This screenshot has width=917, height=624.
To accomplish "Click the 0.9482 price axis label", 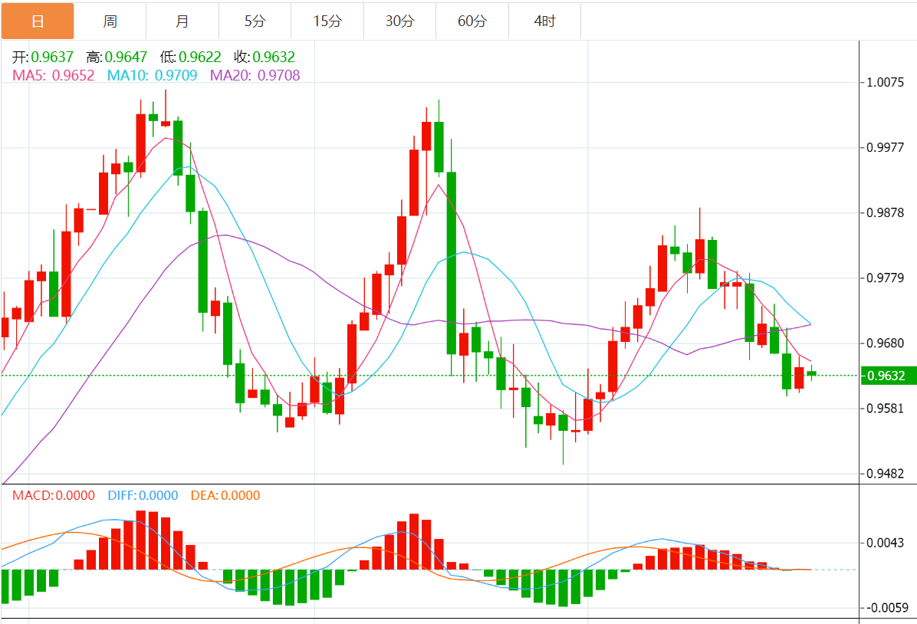I will (885, 474).
